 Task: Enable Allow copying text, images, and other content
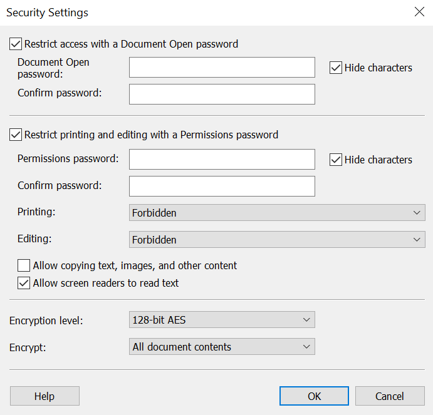24,265
